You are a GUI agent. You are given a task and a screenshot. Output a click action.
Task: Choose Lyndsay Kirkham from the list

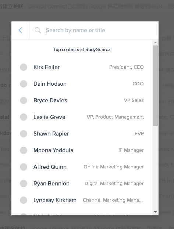tap(82, 200)
